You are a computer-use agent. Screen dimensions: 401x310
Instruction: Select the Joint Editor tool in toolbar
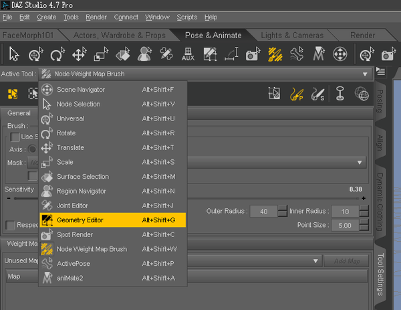point(166,54)
